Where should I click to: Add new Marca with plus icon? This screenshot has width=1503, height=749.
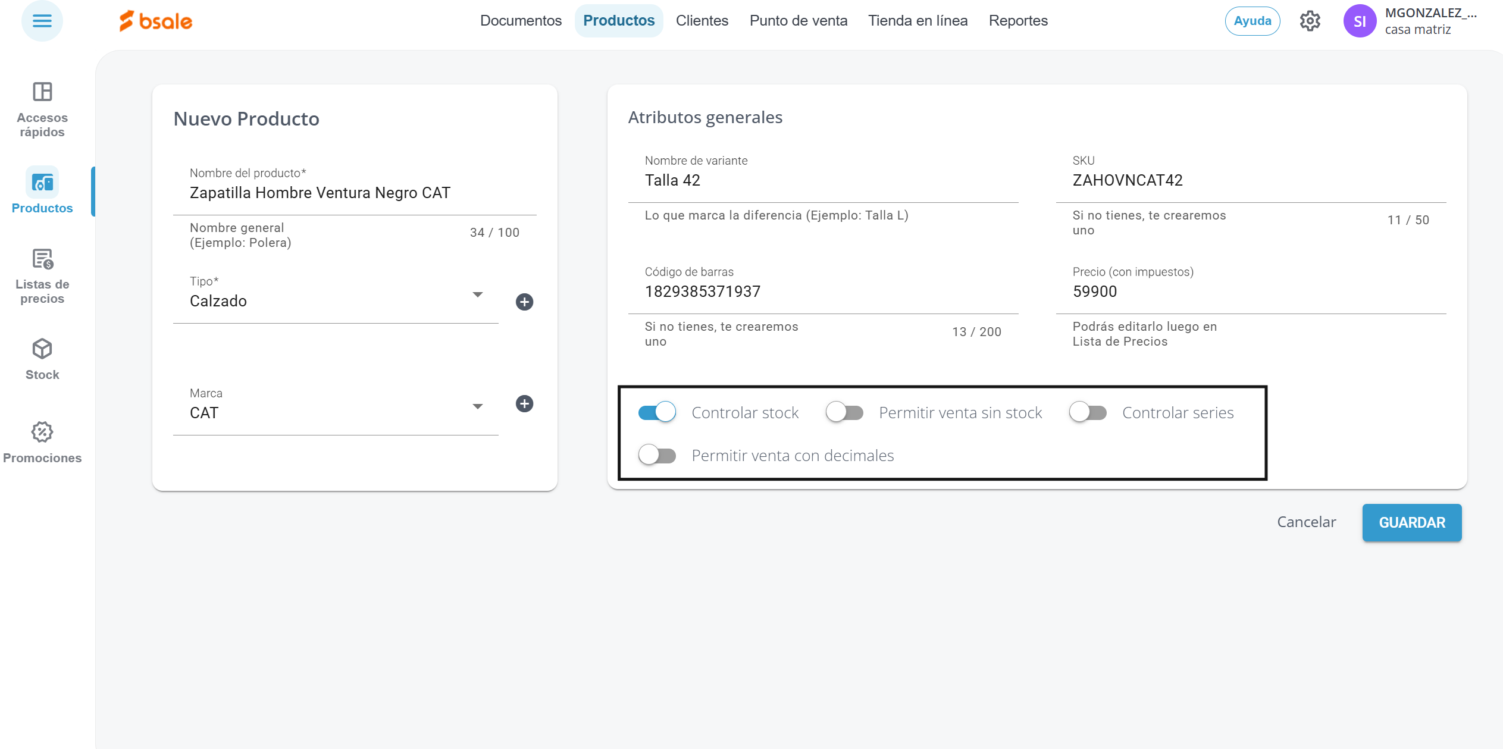pos(524,404)
